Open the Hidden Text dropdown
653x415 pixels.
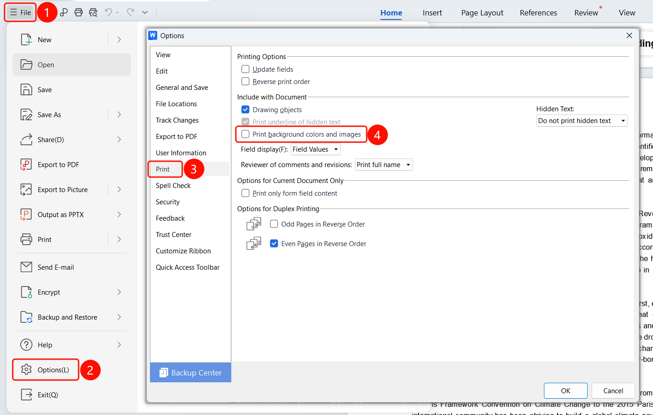582,121
